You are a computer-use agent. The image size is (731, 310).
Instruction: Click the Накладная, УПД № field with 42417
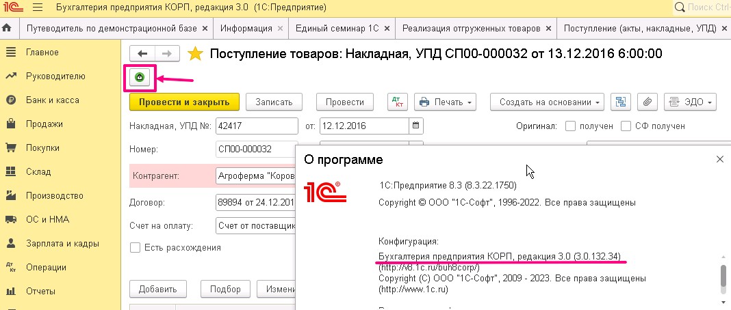coord(257,126)
